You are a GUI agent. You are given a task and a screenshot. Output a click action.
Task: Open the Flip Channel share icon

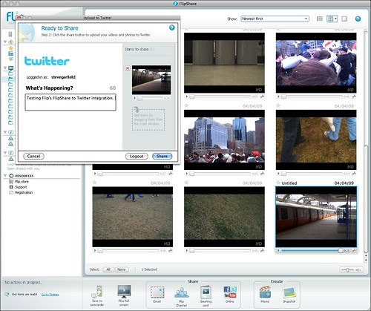(182, 292)
